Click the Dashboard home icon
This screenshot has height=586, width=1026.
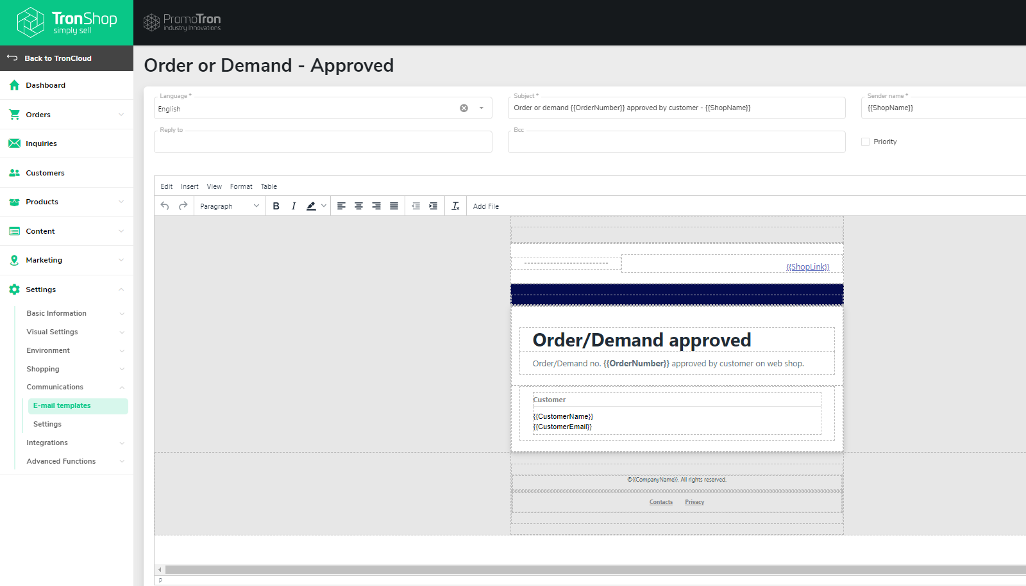pyautogui.click(x=14, y=85)
